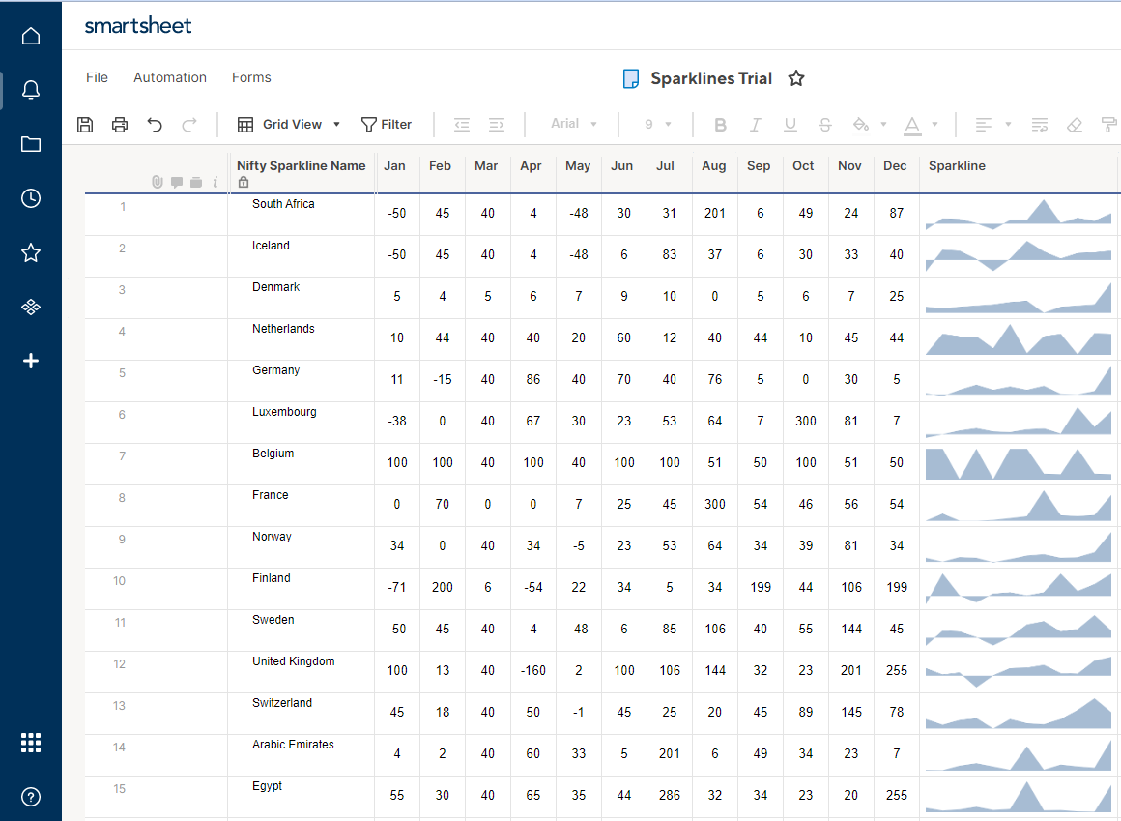
Task: Click the Filter button
Action: click(x=387, y=124)
